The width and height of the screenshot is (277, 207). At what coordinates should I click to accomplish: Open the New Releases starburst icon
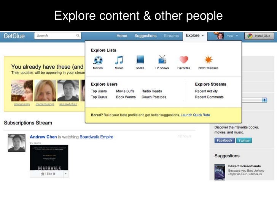(209, 60)
